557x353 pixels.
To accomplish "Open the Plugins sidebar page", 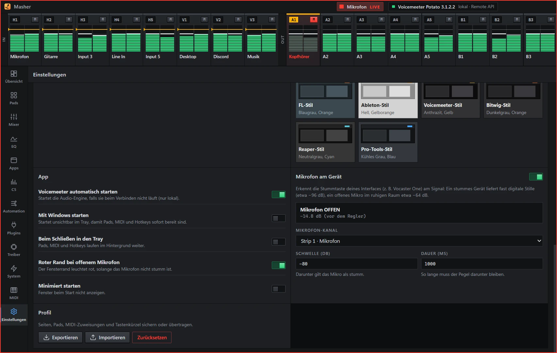I will click(x=14, y=228).
